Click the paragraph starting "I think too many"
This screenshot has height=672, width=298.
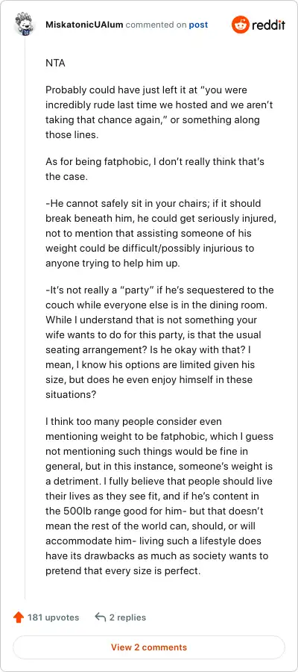[x=159, y=497]
